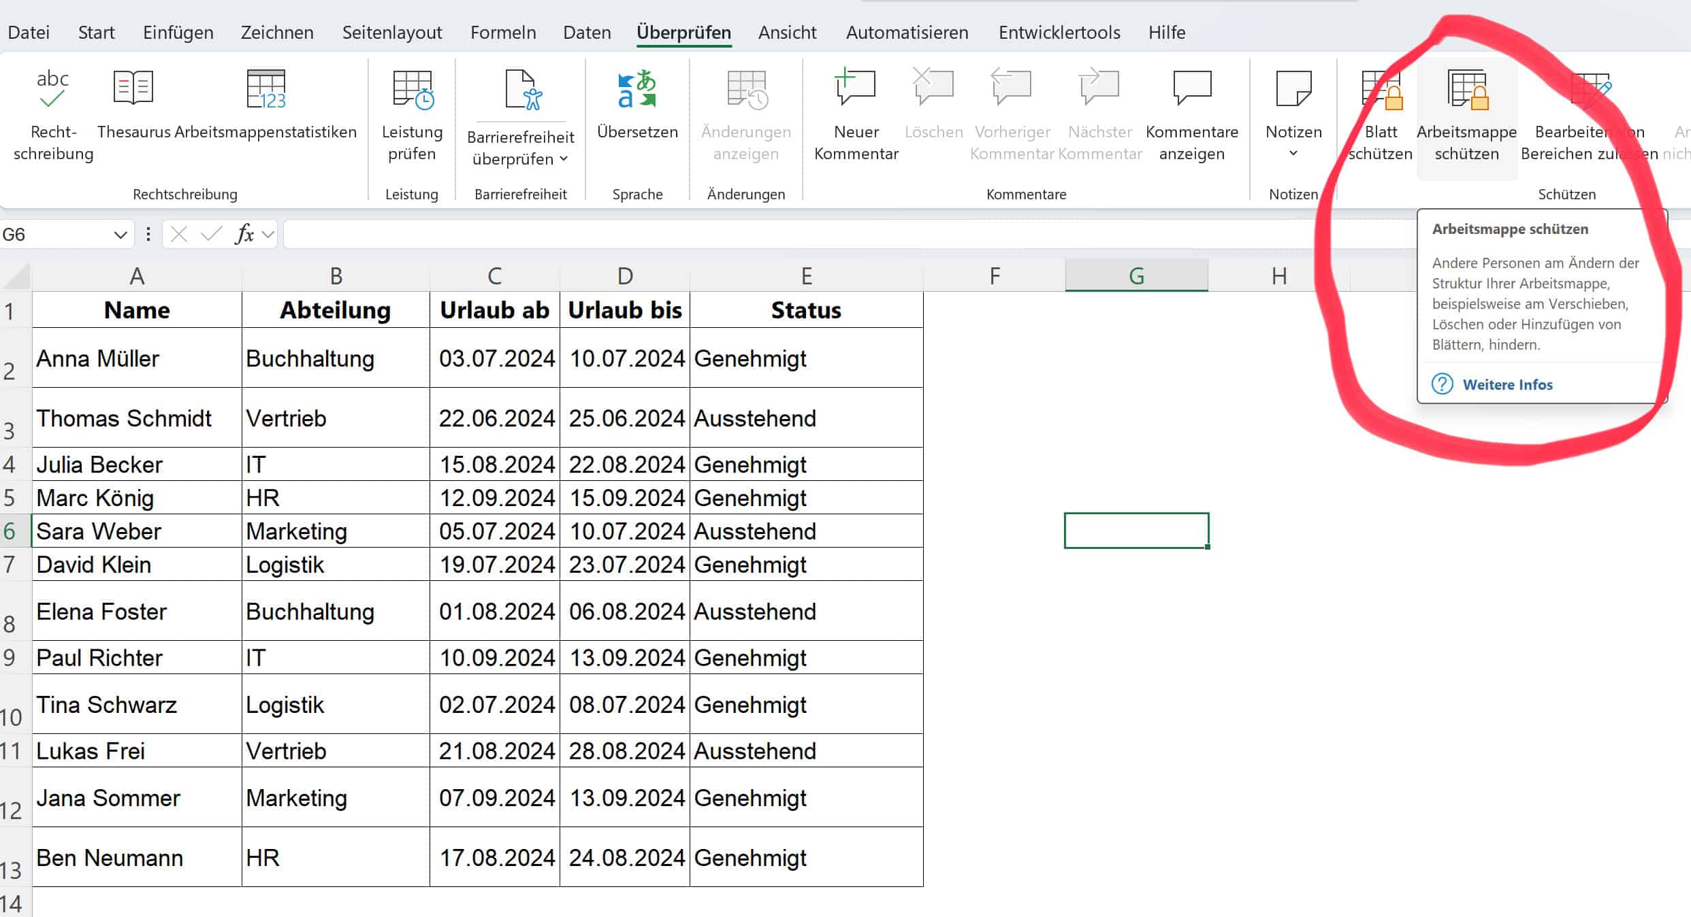
Task: Select the cell containing Sara Weber
Action: 136,531
